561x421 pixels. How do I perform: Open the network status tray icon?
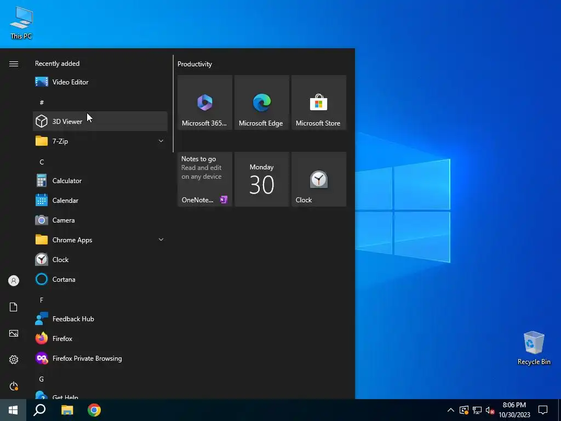tap(477, 410)
